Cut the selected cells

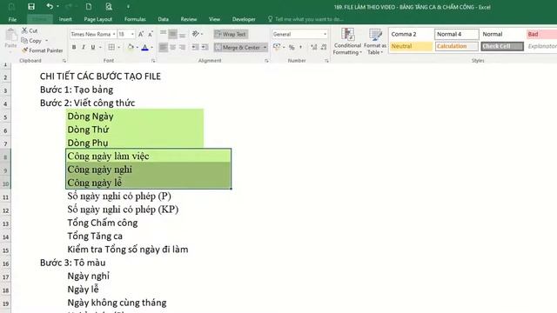[x=30, y=30]
